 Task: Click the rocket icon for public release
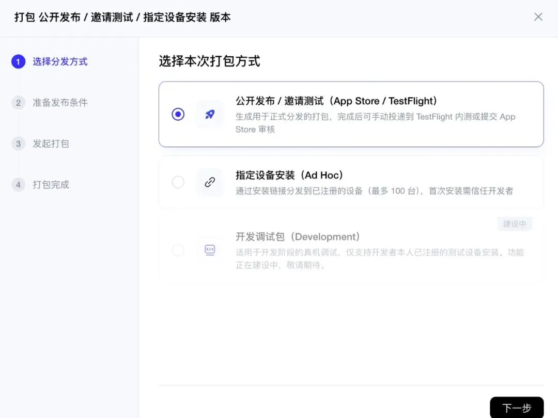(x=210, y=115)
